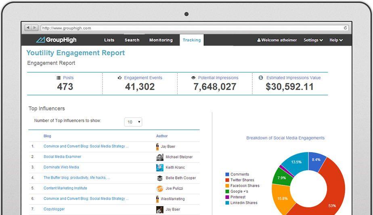
Task: Open Convince and Convert Blog link in row 1
Action: tap(86, 146)
